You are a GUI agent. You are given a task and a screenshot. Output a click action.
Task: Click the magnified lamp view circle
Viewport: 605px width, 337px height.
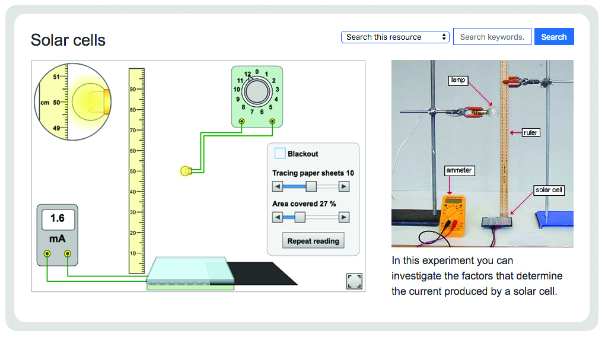[73, 102]
